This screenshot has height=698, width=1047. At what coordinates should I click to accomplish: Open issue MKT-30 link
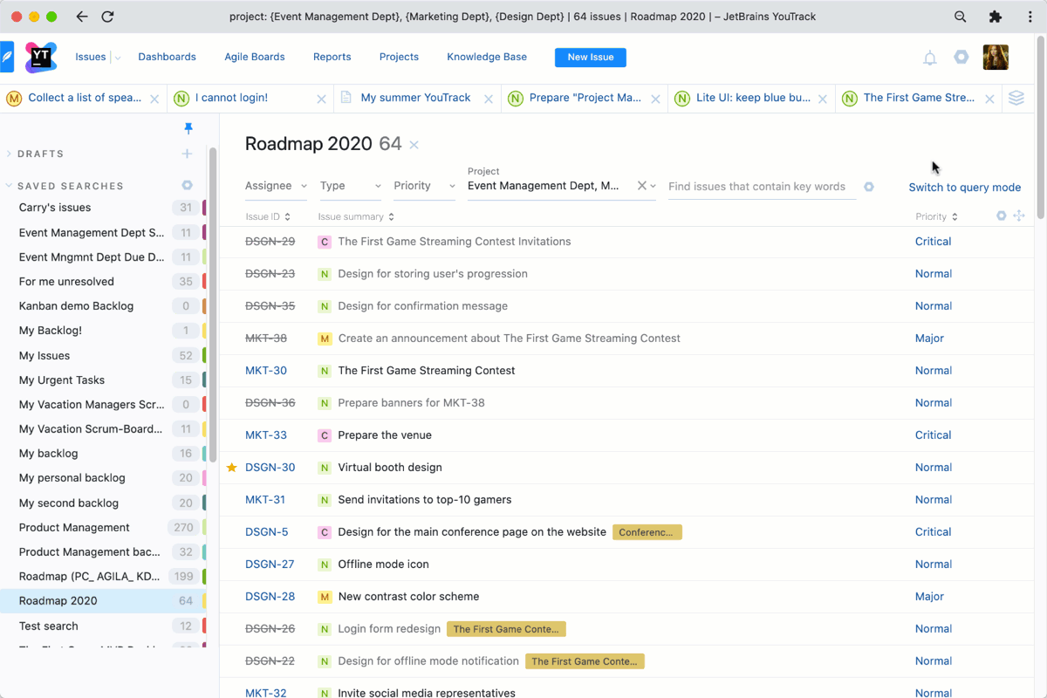click(266, 371)
